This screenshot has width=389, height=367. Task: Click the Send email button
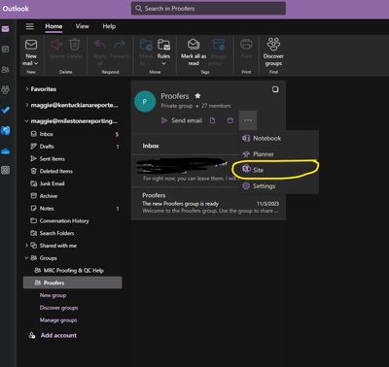182,120
